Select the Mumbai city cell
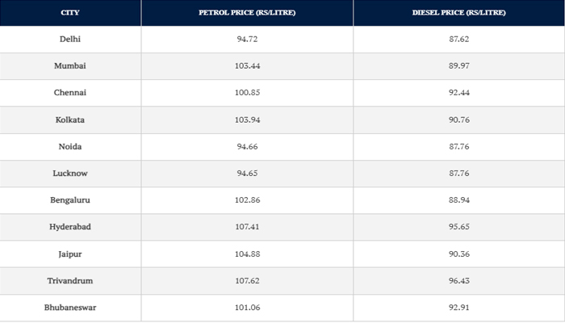Image resolution: width=565 pixels, height=323 pixels. 70,66
